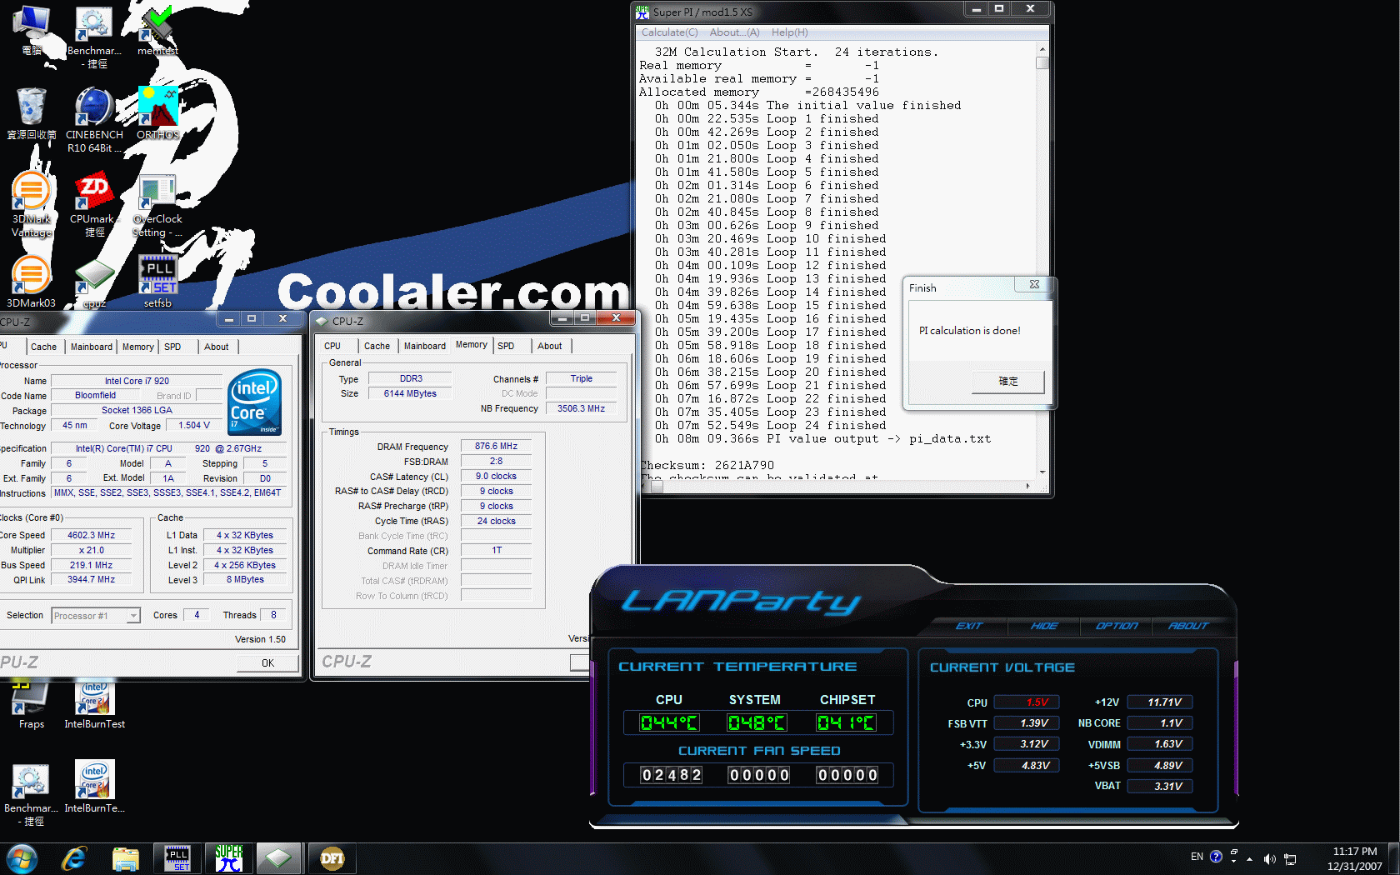Open the Benchmar... shortcut beside memtest
Screen dimensions: 1400x875
[94, 37]
